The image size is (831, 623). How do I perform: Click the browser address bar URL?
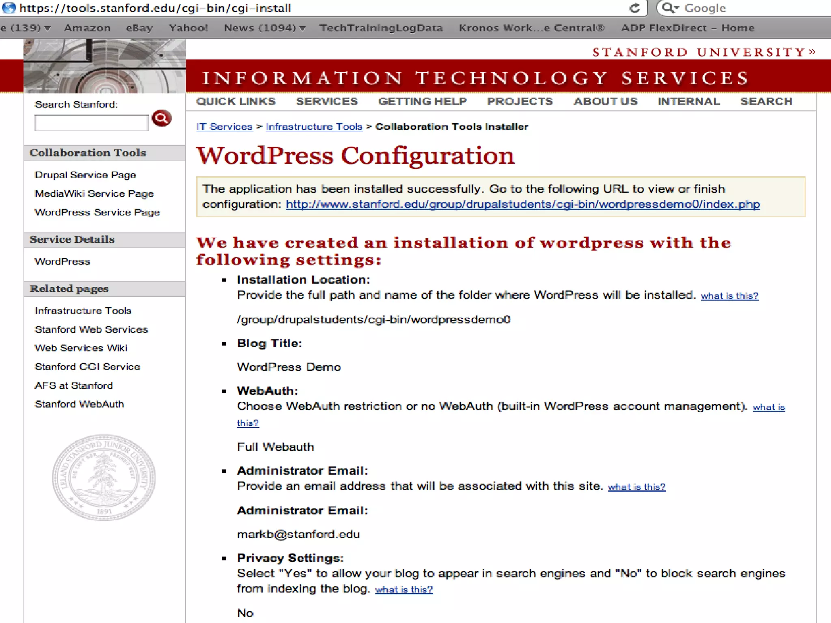[155, 8]
